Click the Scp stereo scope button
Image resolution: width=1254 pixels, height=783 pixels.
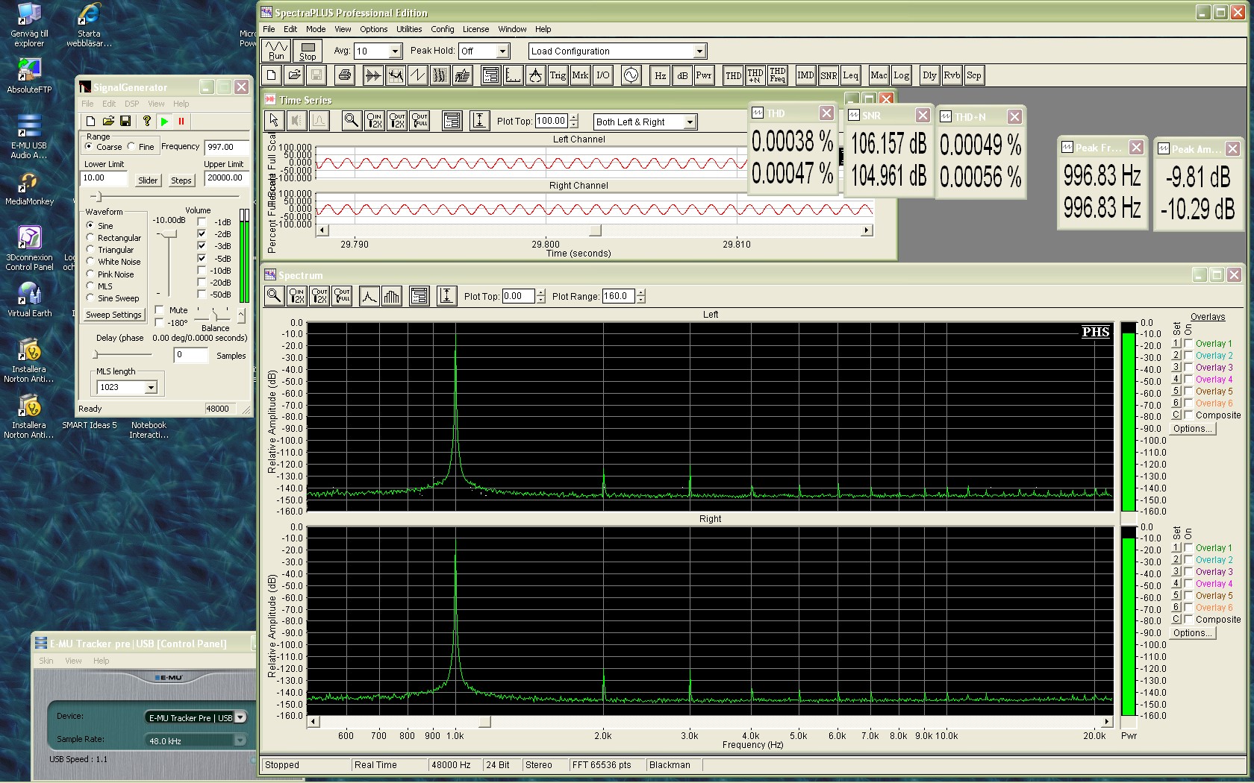click(974, 75)
